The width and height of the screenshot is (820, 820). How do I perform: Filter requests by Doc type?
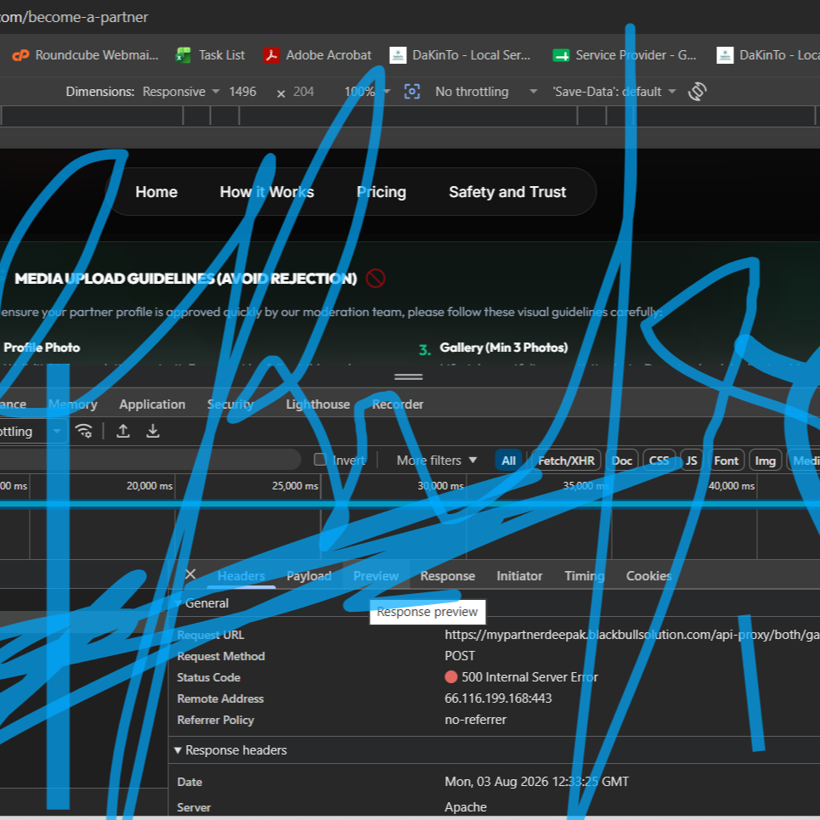(x=622, y=461)
